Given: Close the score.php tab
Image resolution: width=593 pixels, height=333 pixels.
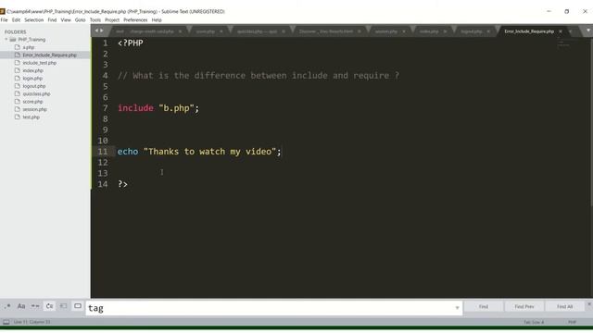Looking at the screenshot, I should (x=221, y=31).
